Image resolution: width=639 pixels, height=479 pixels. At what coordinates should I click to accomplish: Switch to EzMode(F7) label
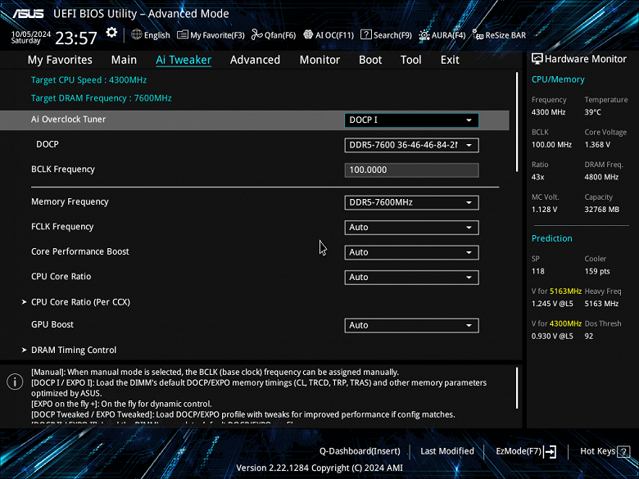pyautogui.click(x=519, y=451)
